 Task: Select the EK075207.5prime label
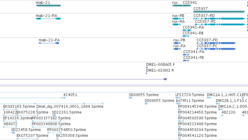32,136
